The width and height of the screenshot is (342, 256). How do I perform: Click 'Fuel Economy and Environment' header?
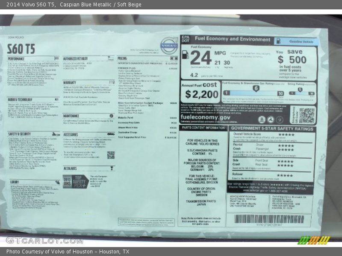click(x=232, y=39)
